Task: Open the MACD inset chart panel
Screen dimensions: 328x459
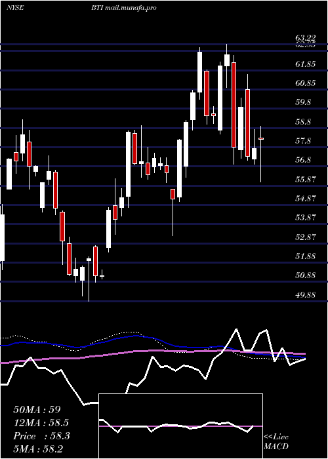Action: point(180,426)
